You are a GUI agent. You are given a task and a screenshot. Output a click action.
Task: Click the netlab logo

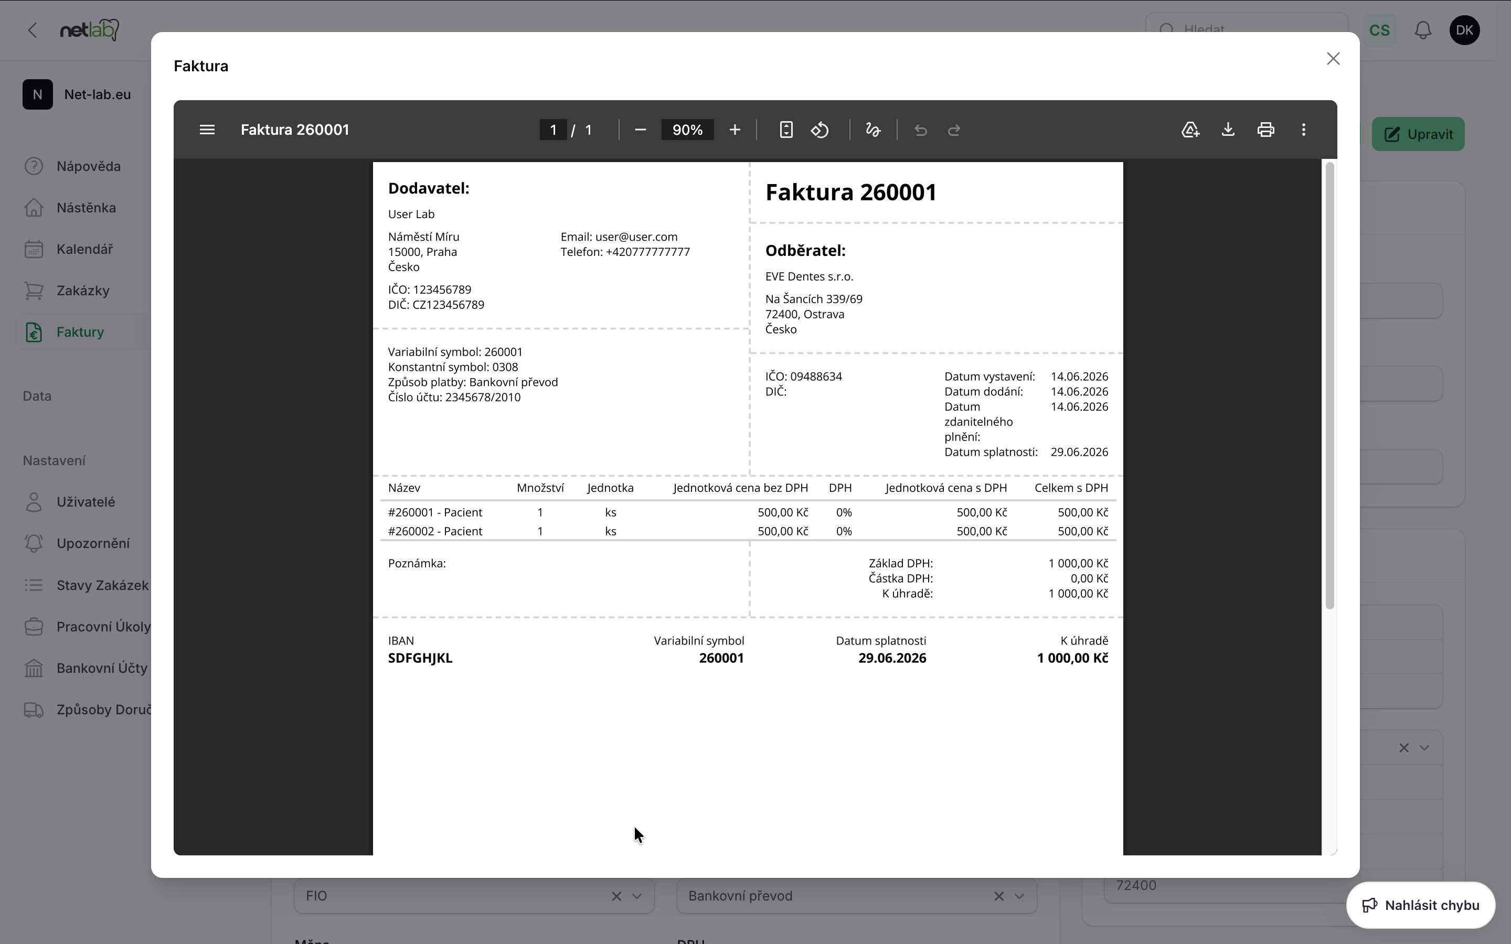(x=89, y=30)
